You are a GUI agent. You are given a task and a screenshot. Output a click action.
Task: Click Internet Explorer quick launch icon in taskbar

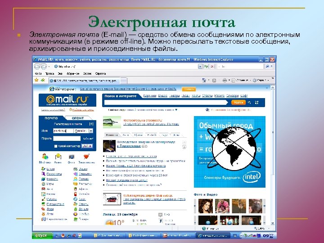point(68,235)
